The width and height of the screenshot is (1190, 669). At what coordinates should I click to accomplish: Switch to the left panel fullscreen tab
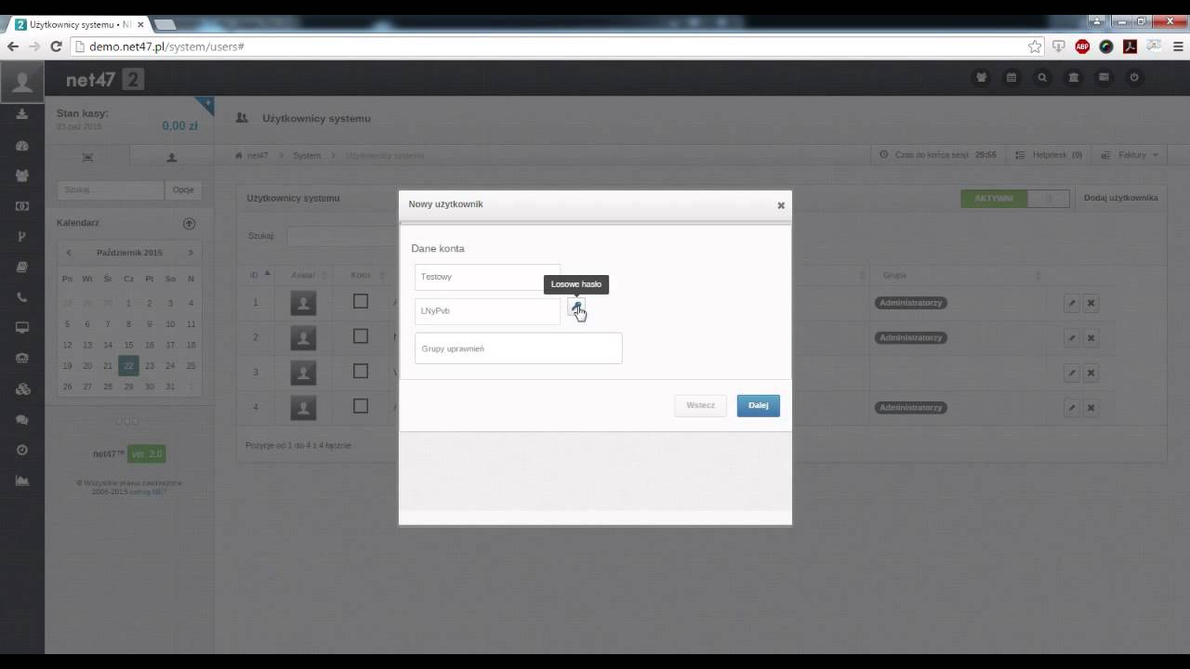click(88, 157)
